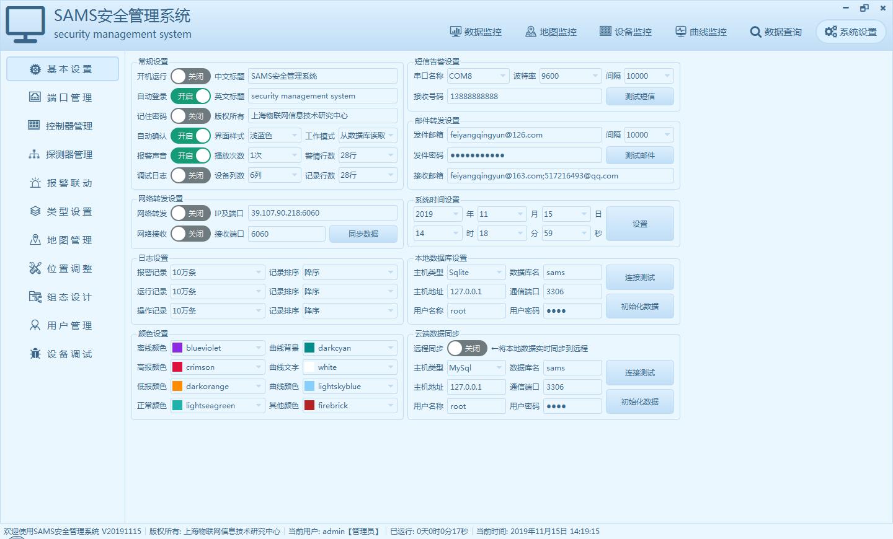The image size is (893, 539).
Task: Turn on the 开机运行 switch
Action: click(x=190, y=76)
